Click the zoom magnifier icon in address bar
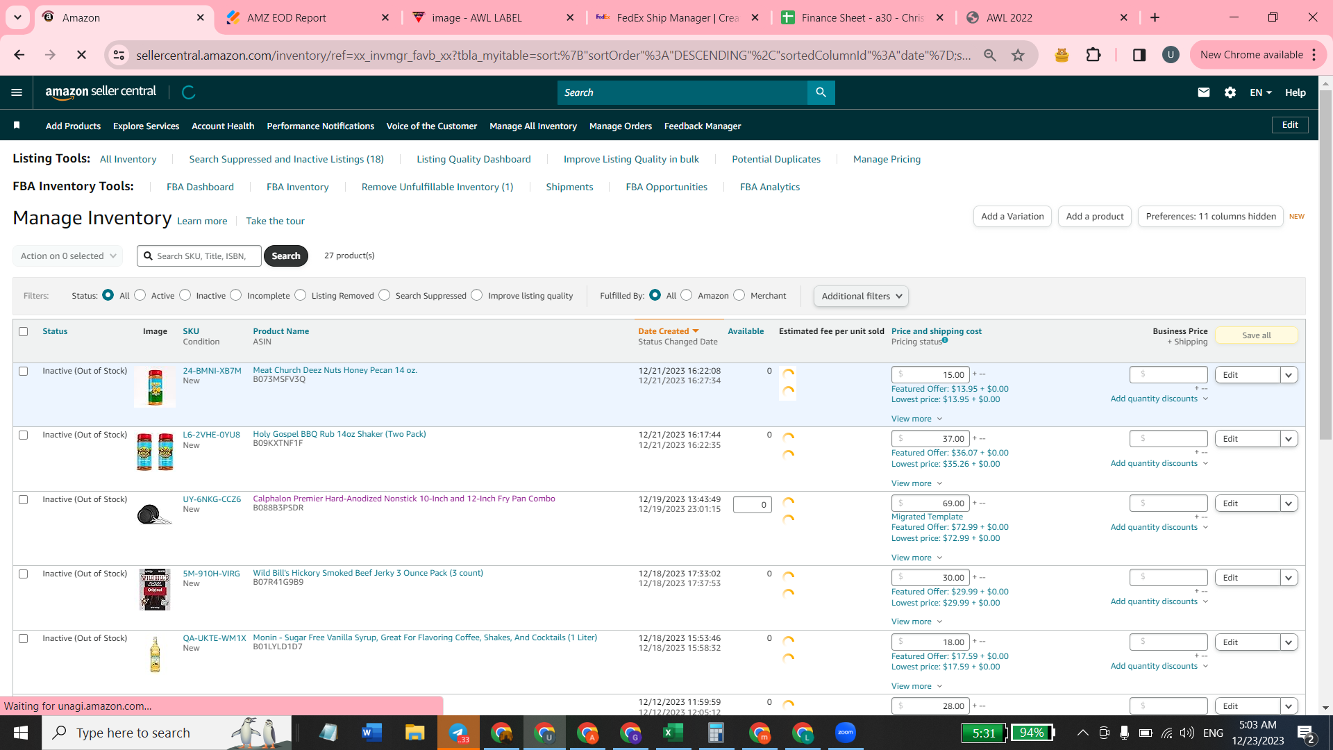The height and width of the screenshot is (750, 1333). pos(990,55)
